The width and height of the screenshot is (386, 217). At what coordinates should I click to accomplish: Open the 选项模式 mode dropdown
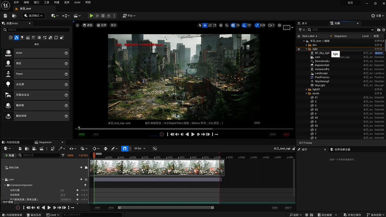click(x=33, y=16)
